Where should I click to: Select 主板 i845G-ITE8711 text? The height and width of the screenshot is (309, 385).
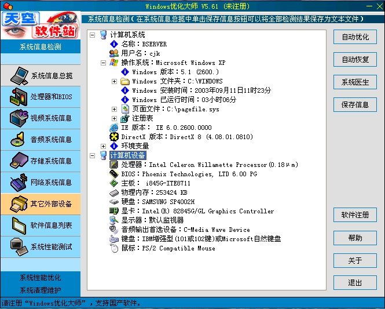156,183
